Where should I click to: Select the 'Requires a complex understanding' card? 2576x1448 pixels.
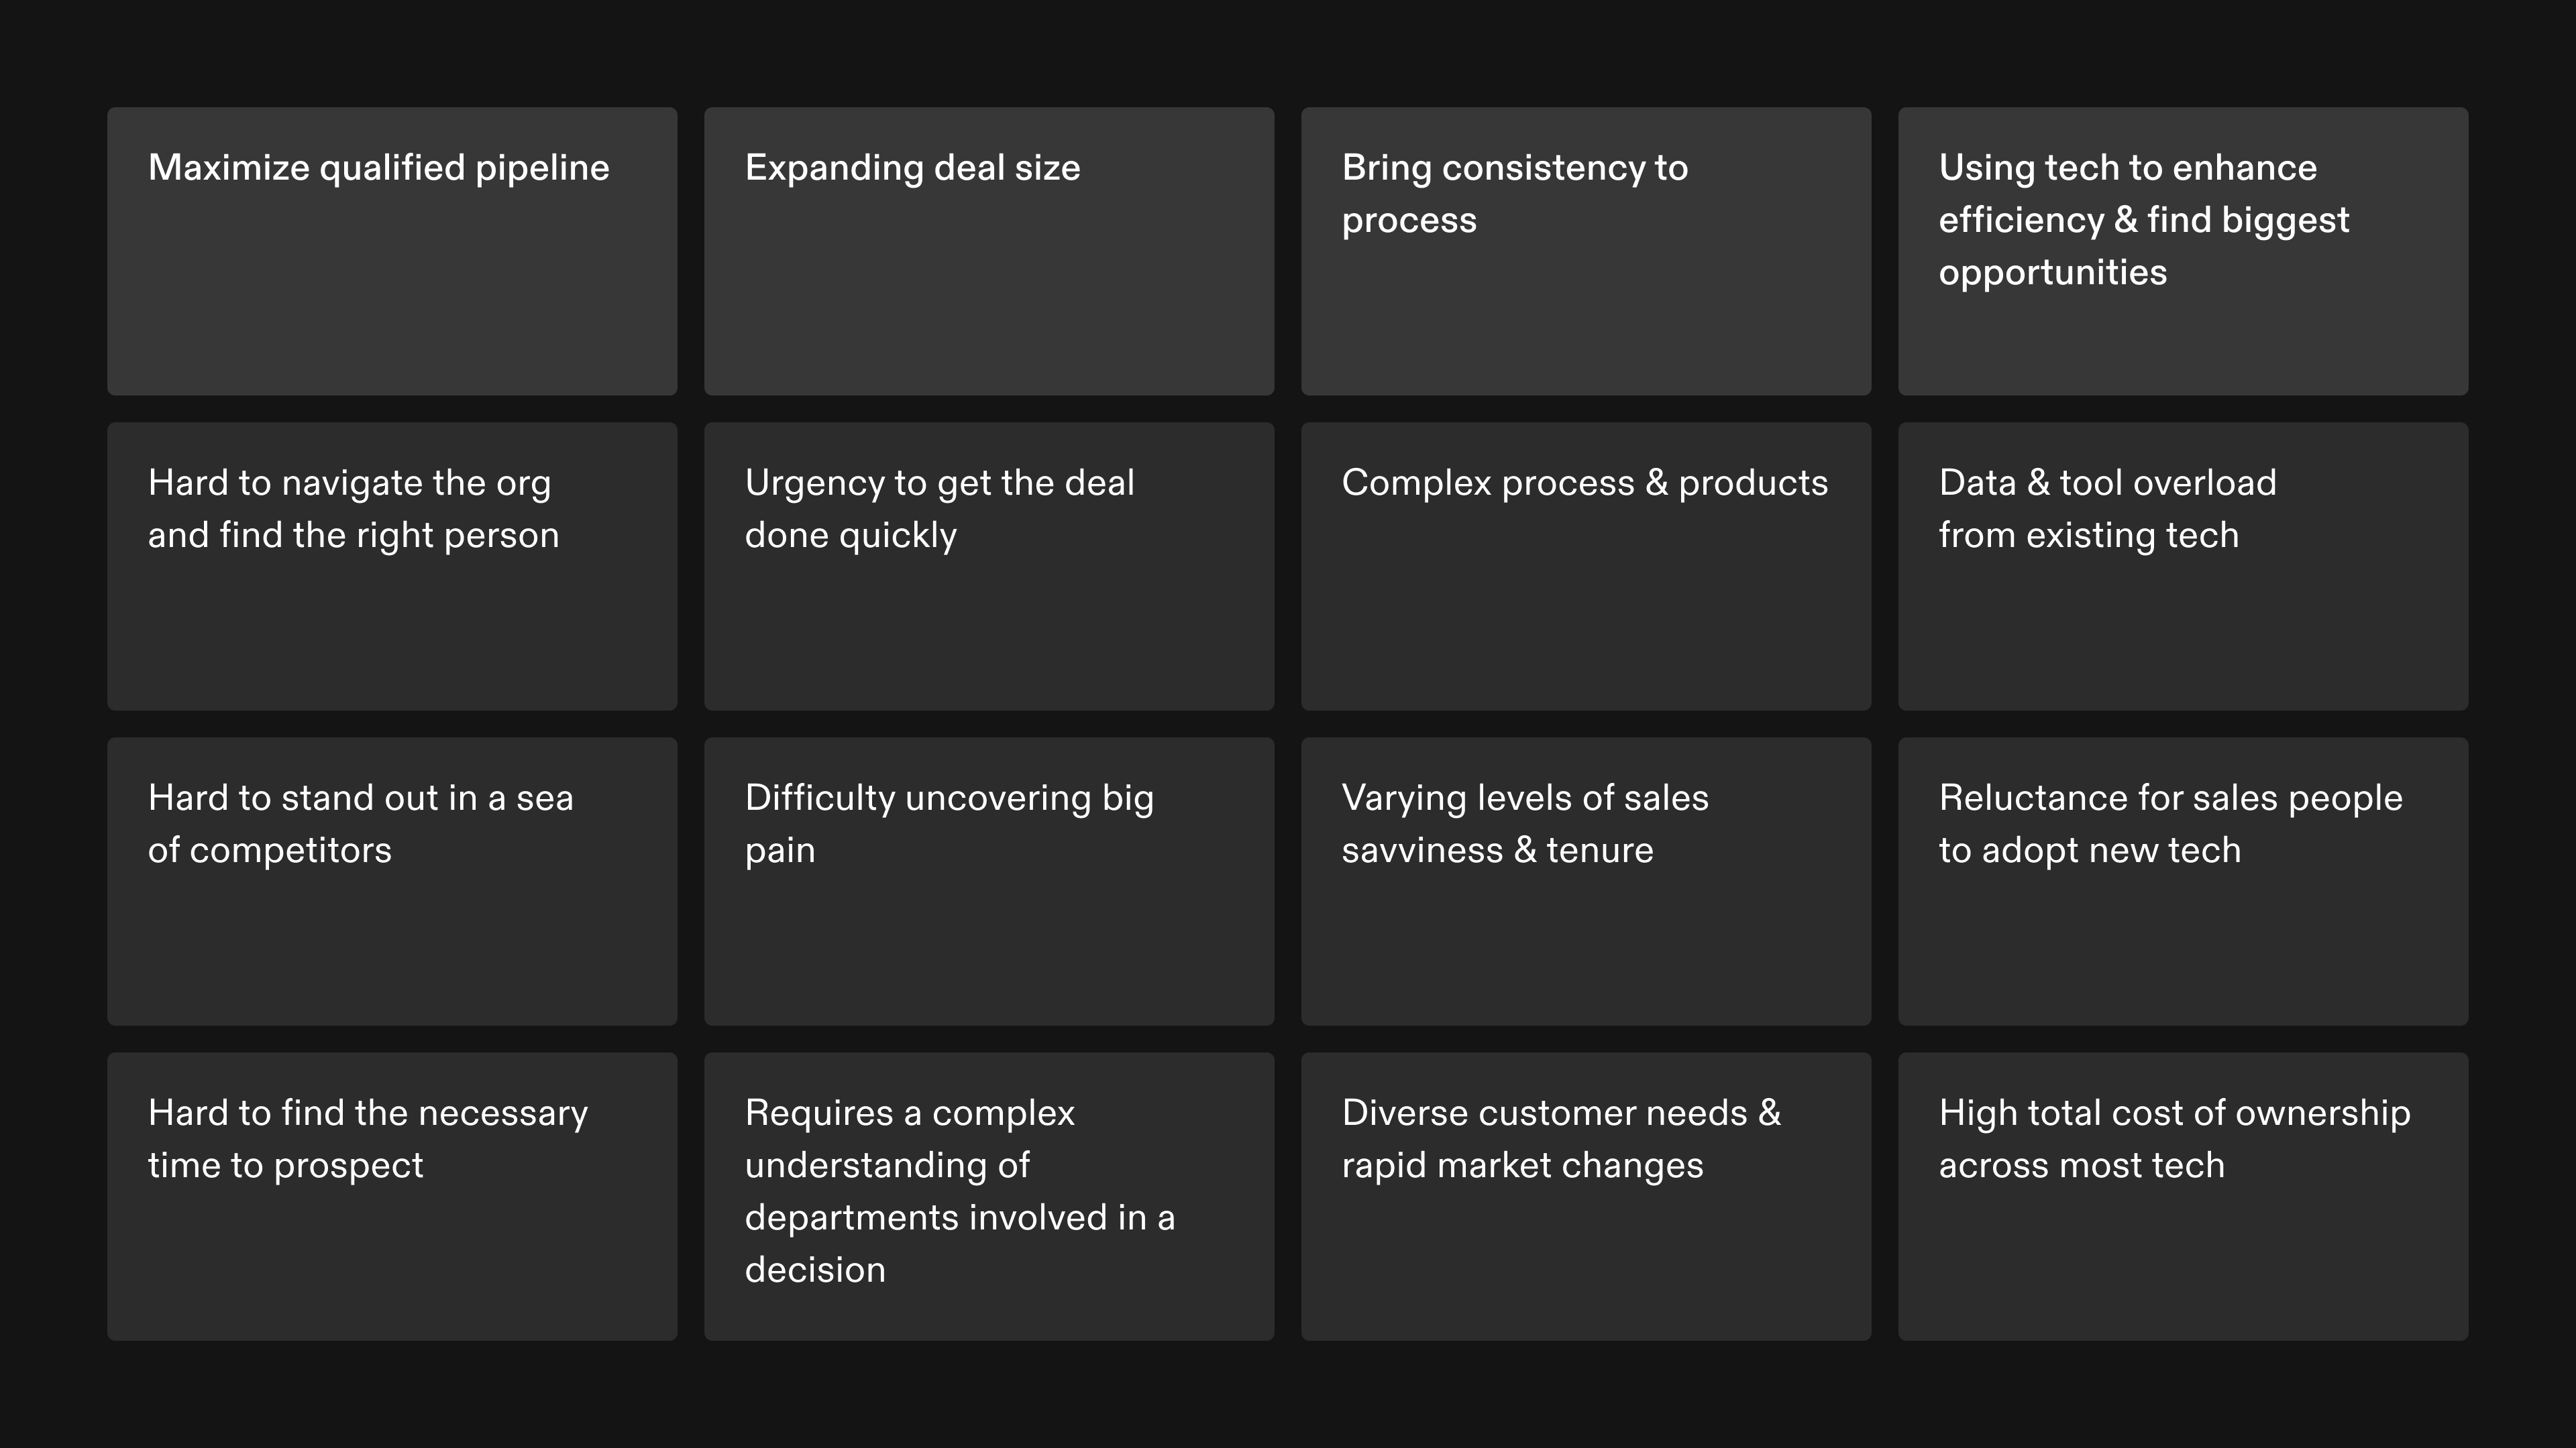989,1196
